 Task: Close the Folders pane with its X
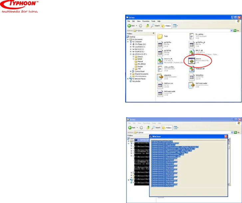point(153,33)
